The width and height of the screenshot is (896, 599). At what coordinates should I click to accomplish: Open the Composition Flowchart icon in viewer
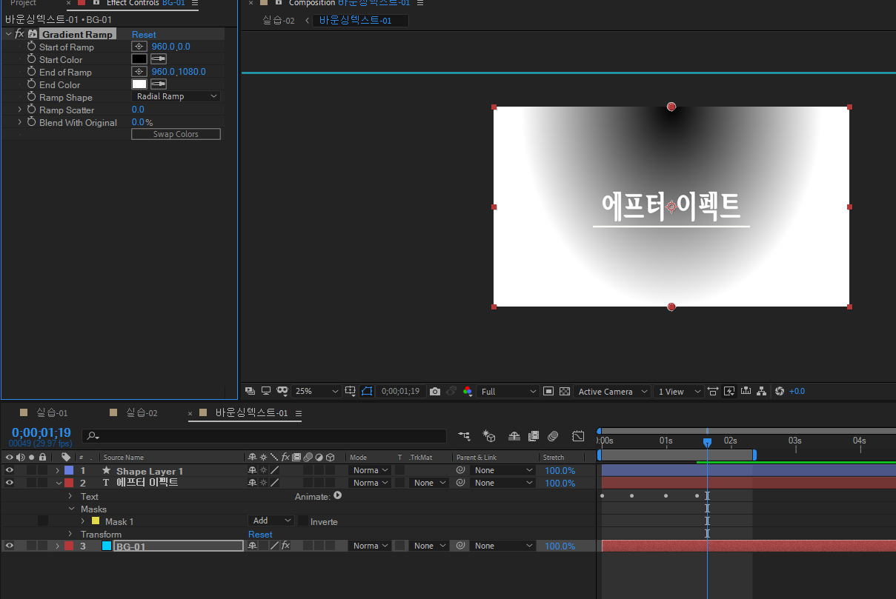click(x=762, y=391)
